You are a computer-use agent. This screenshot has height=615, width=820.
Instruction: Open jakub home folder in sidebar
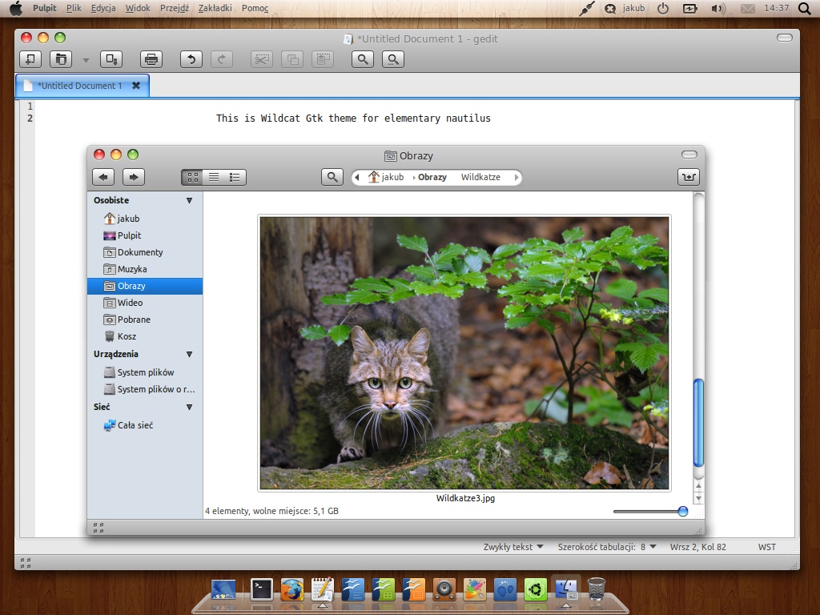(x=145, y=219)
